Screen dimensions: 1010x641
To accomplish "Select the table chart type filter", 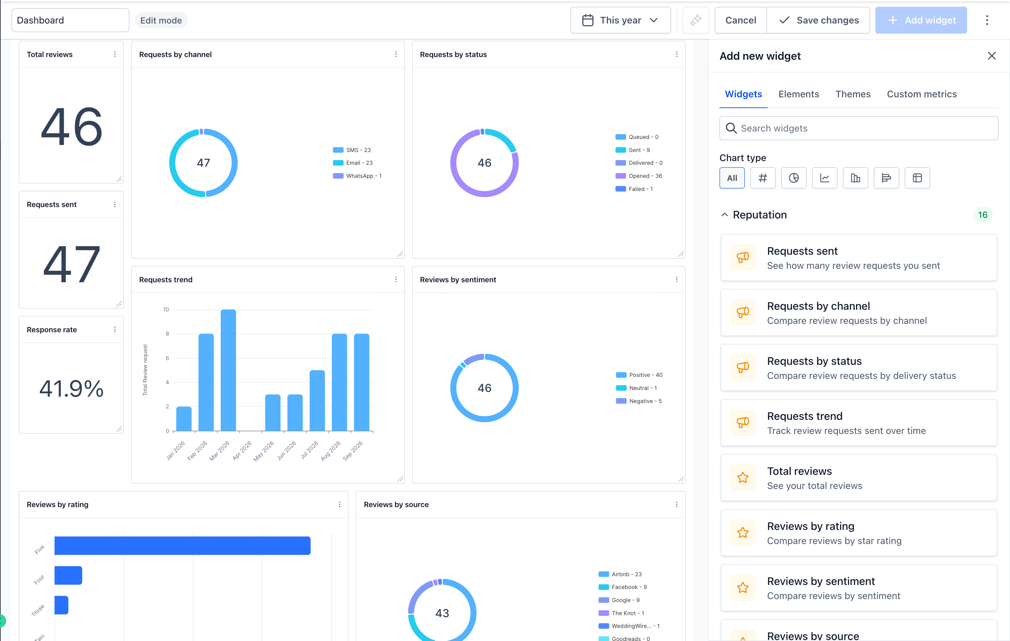I will (x=917, y=178).
